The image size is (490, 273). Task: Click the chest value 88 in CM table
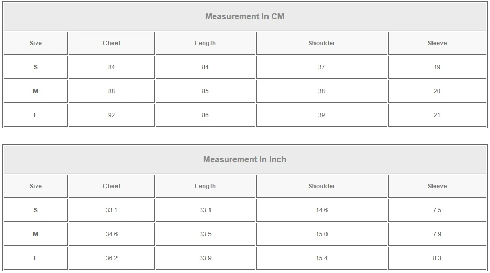[111, 91]
